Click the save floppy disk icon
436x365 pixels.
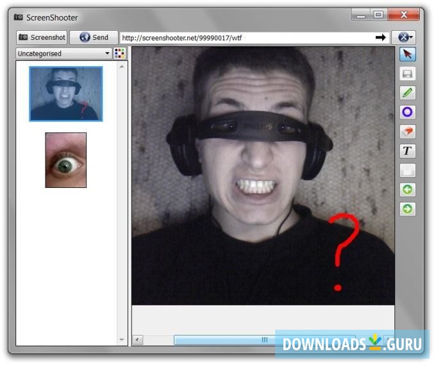409,74
